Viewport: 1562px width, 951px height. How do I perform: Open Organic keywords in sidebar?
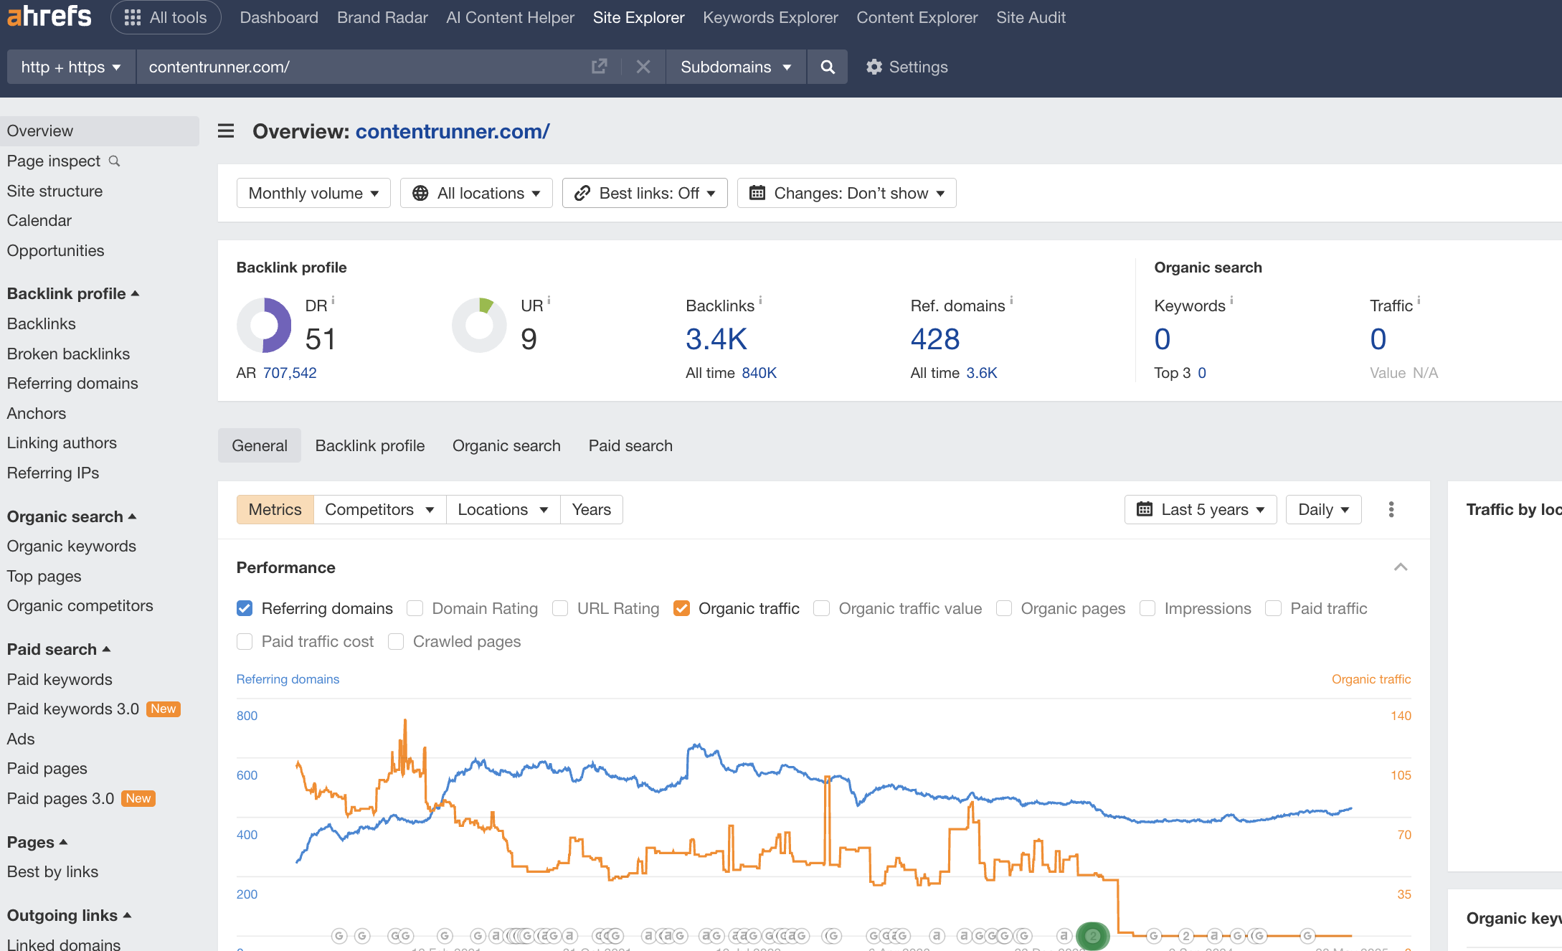pyautogui.click(x=72, y=546)
